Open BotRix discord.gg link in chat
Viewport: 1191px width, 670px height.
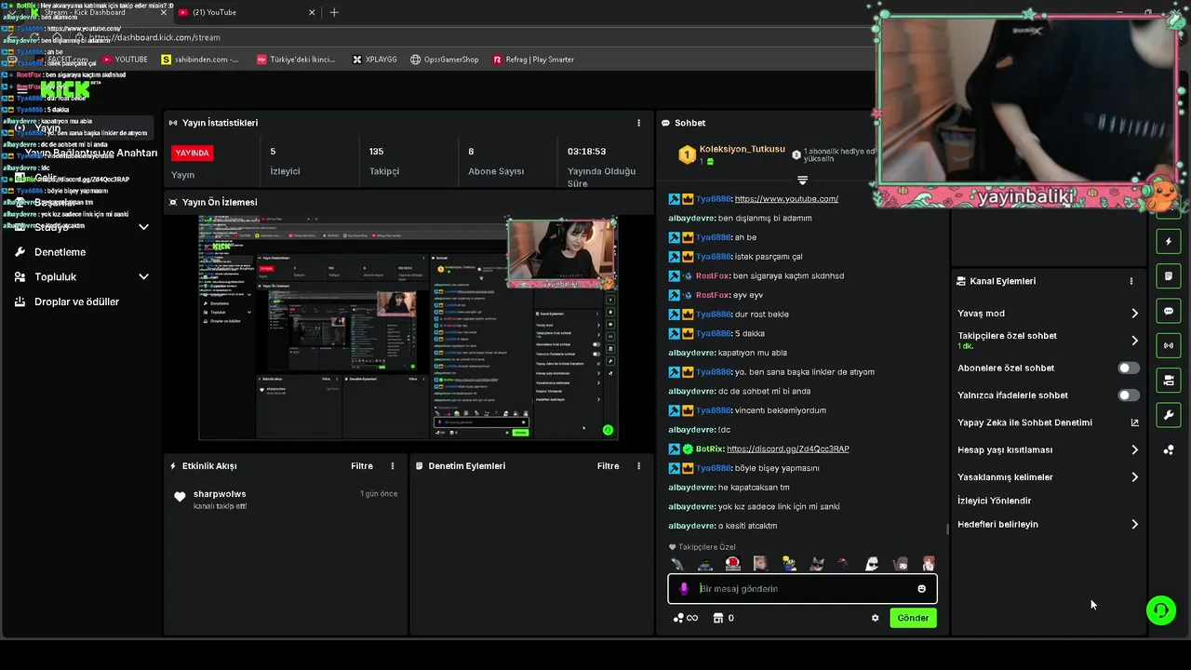coord(787,449)
